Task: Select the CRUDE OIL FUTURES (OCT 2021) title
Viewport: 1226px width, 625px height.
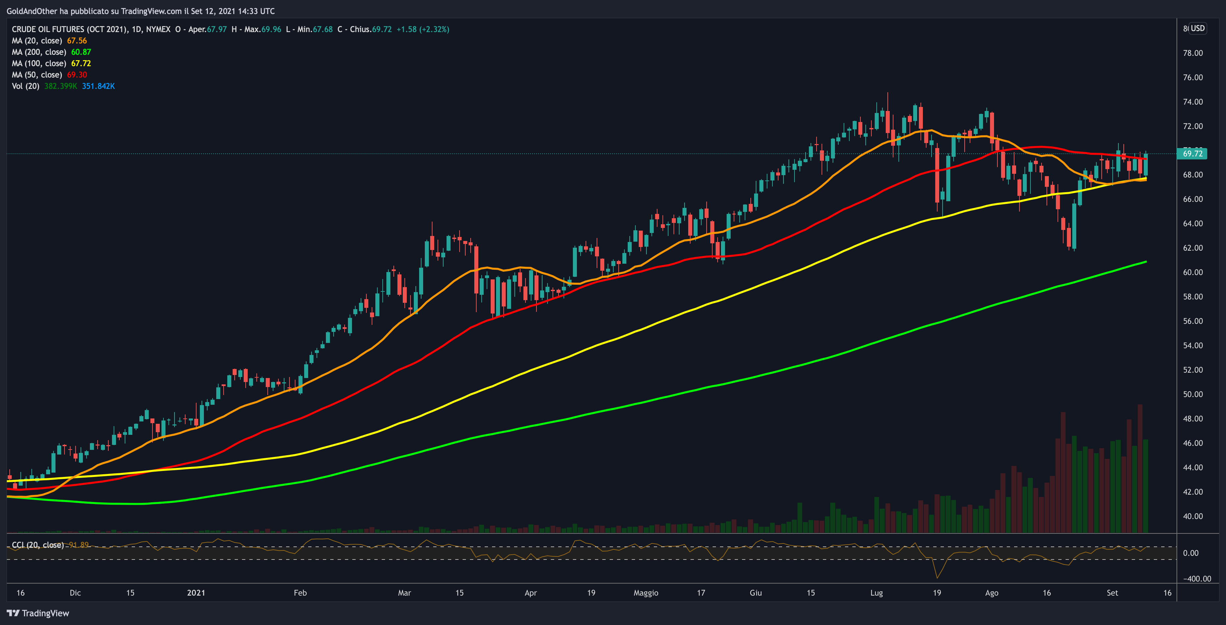Action: (70, 29)
